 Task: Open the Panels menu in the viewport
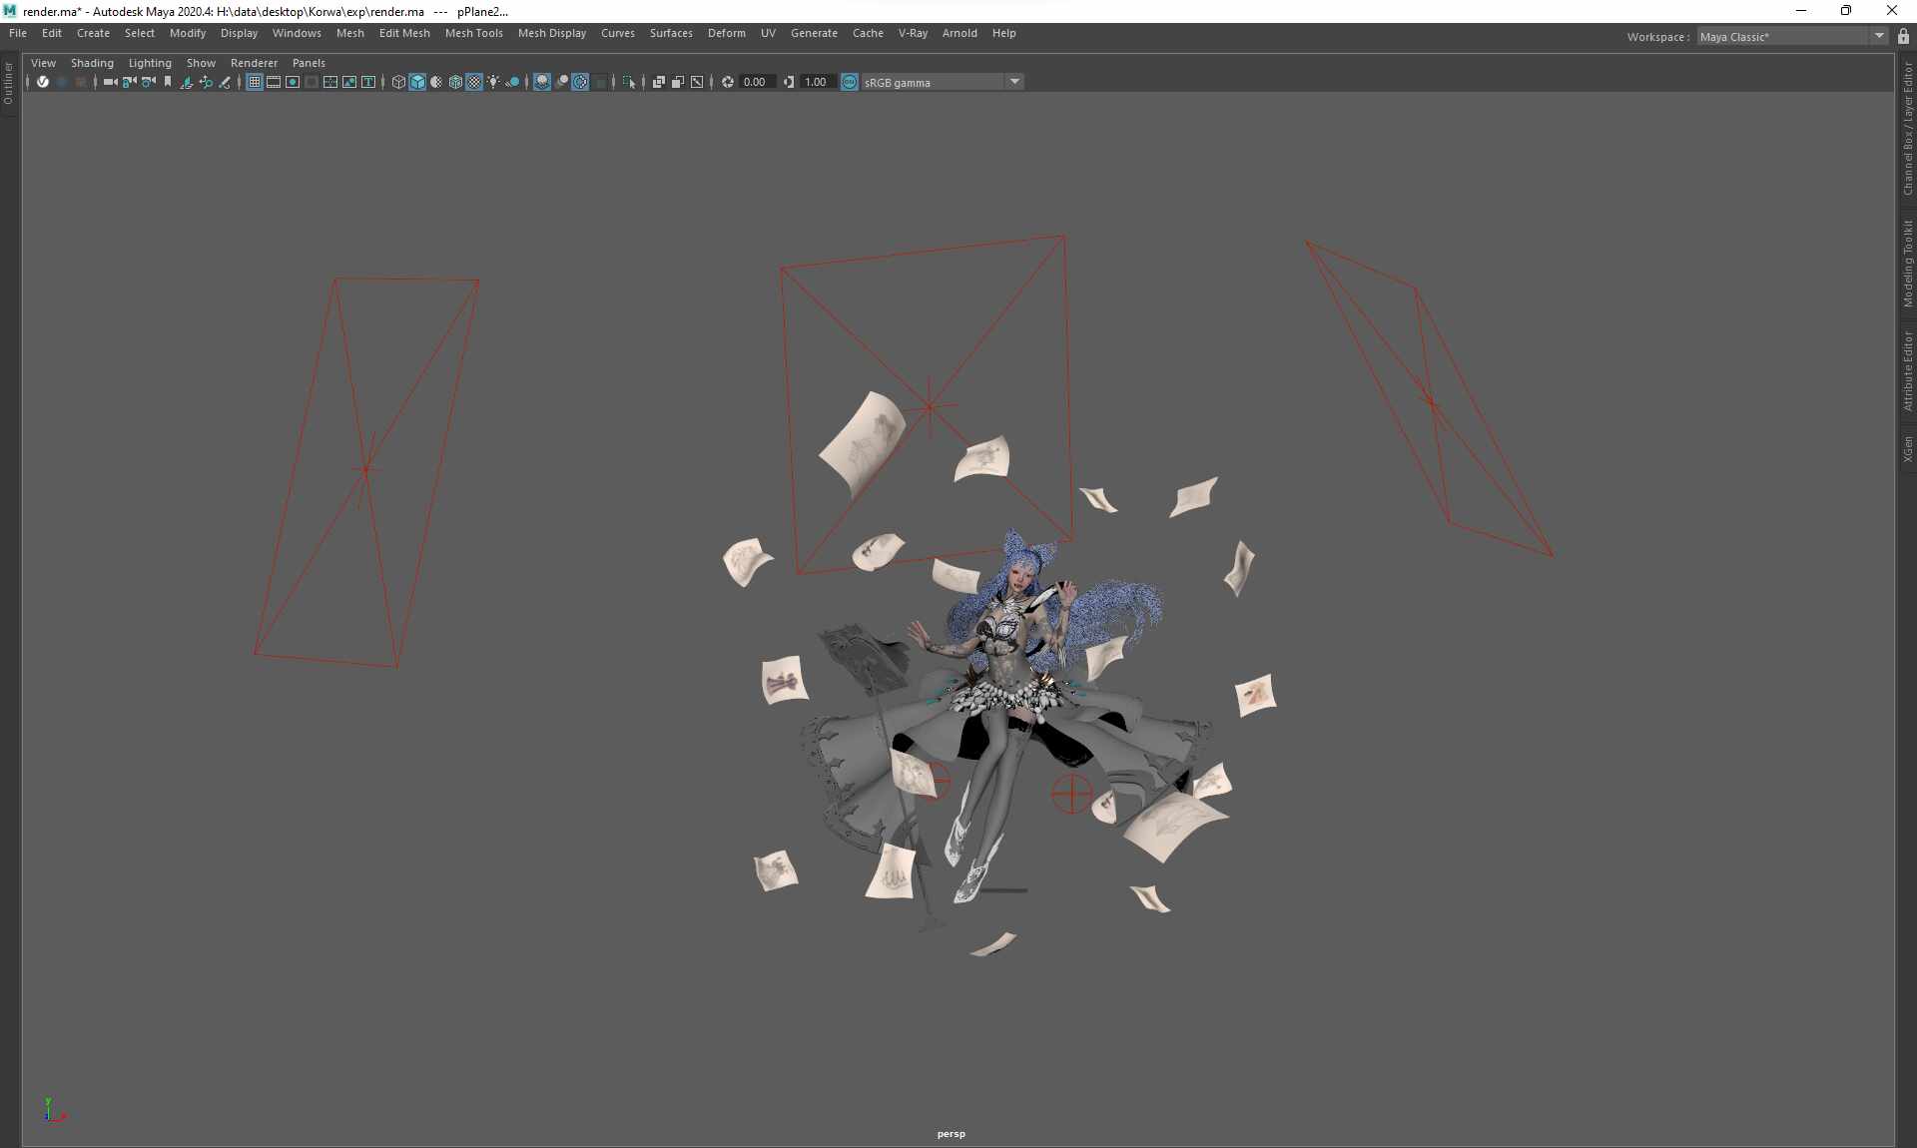309,63
